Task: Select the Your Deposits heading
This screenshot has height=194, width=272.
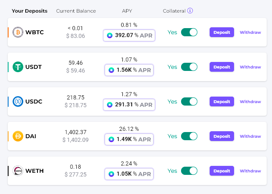Action: tap(29, 11)
